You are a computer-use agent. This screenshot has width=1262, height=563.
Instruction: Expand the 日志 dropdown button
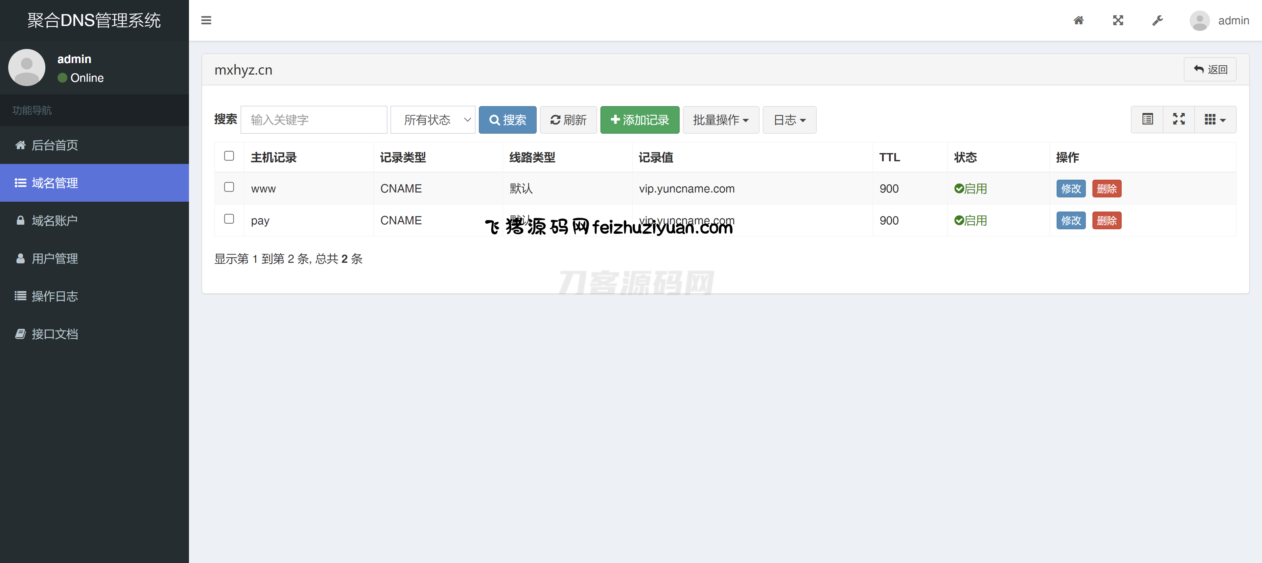(789, 120)
